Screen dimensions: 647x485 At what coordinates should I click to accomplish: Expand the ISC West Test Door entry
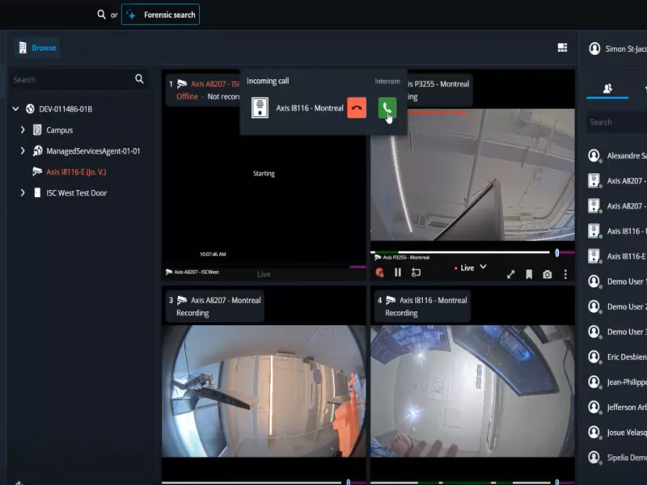pos(22,192)
